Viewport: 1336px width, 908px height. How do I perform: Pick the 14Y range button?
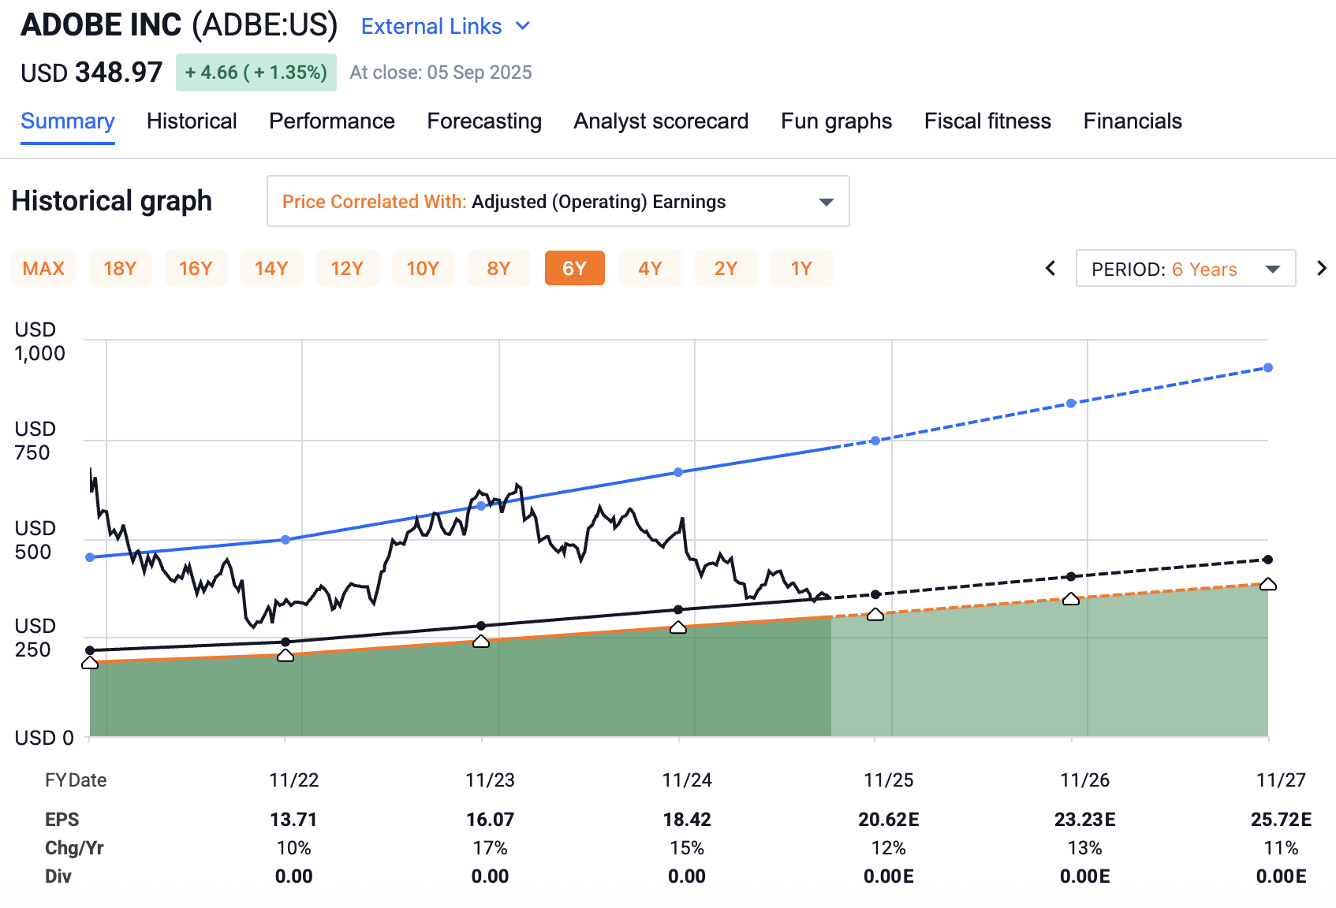(271, 269)
